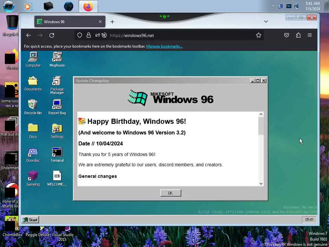Open the Pocket save icon in Firefox
This screenshot has height=247, width=329.
286,35
